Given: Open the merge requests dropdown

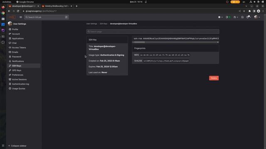Looking at the screenshot, I should [x=236, y=17].
